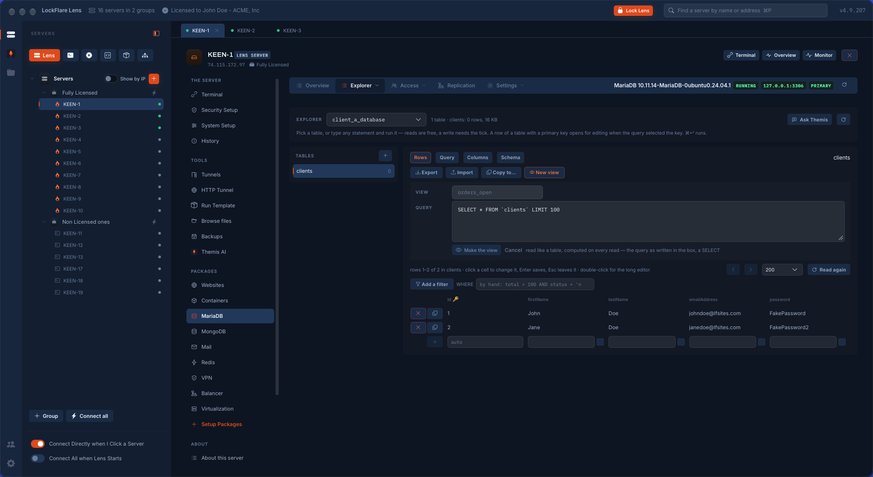Click Make the view button
This screenshot has height=477, width=873.
(x=477, y=250)
